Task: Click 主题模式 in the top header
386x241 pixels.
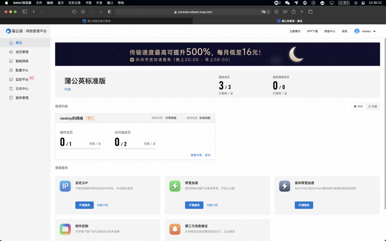Action: (295, 31)
